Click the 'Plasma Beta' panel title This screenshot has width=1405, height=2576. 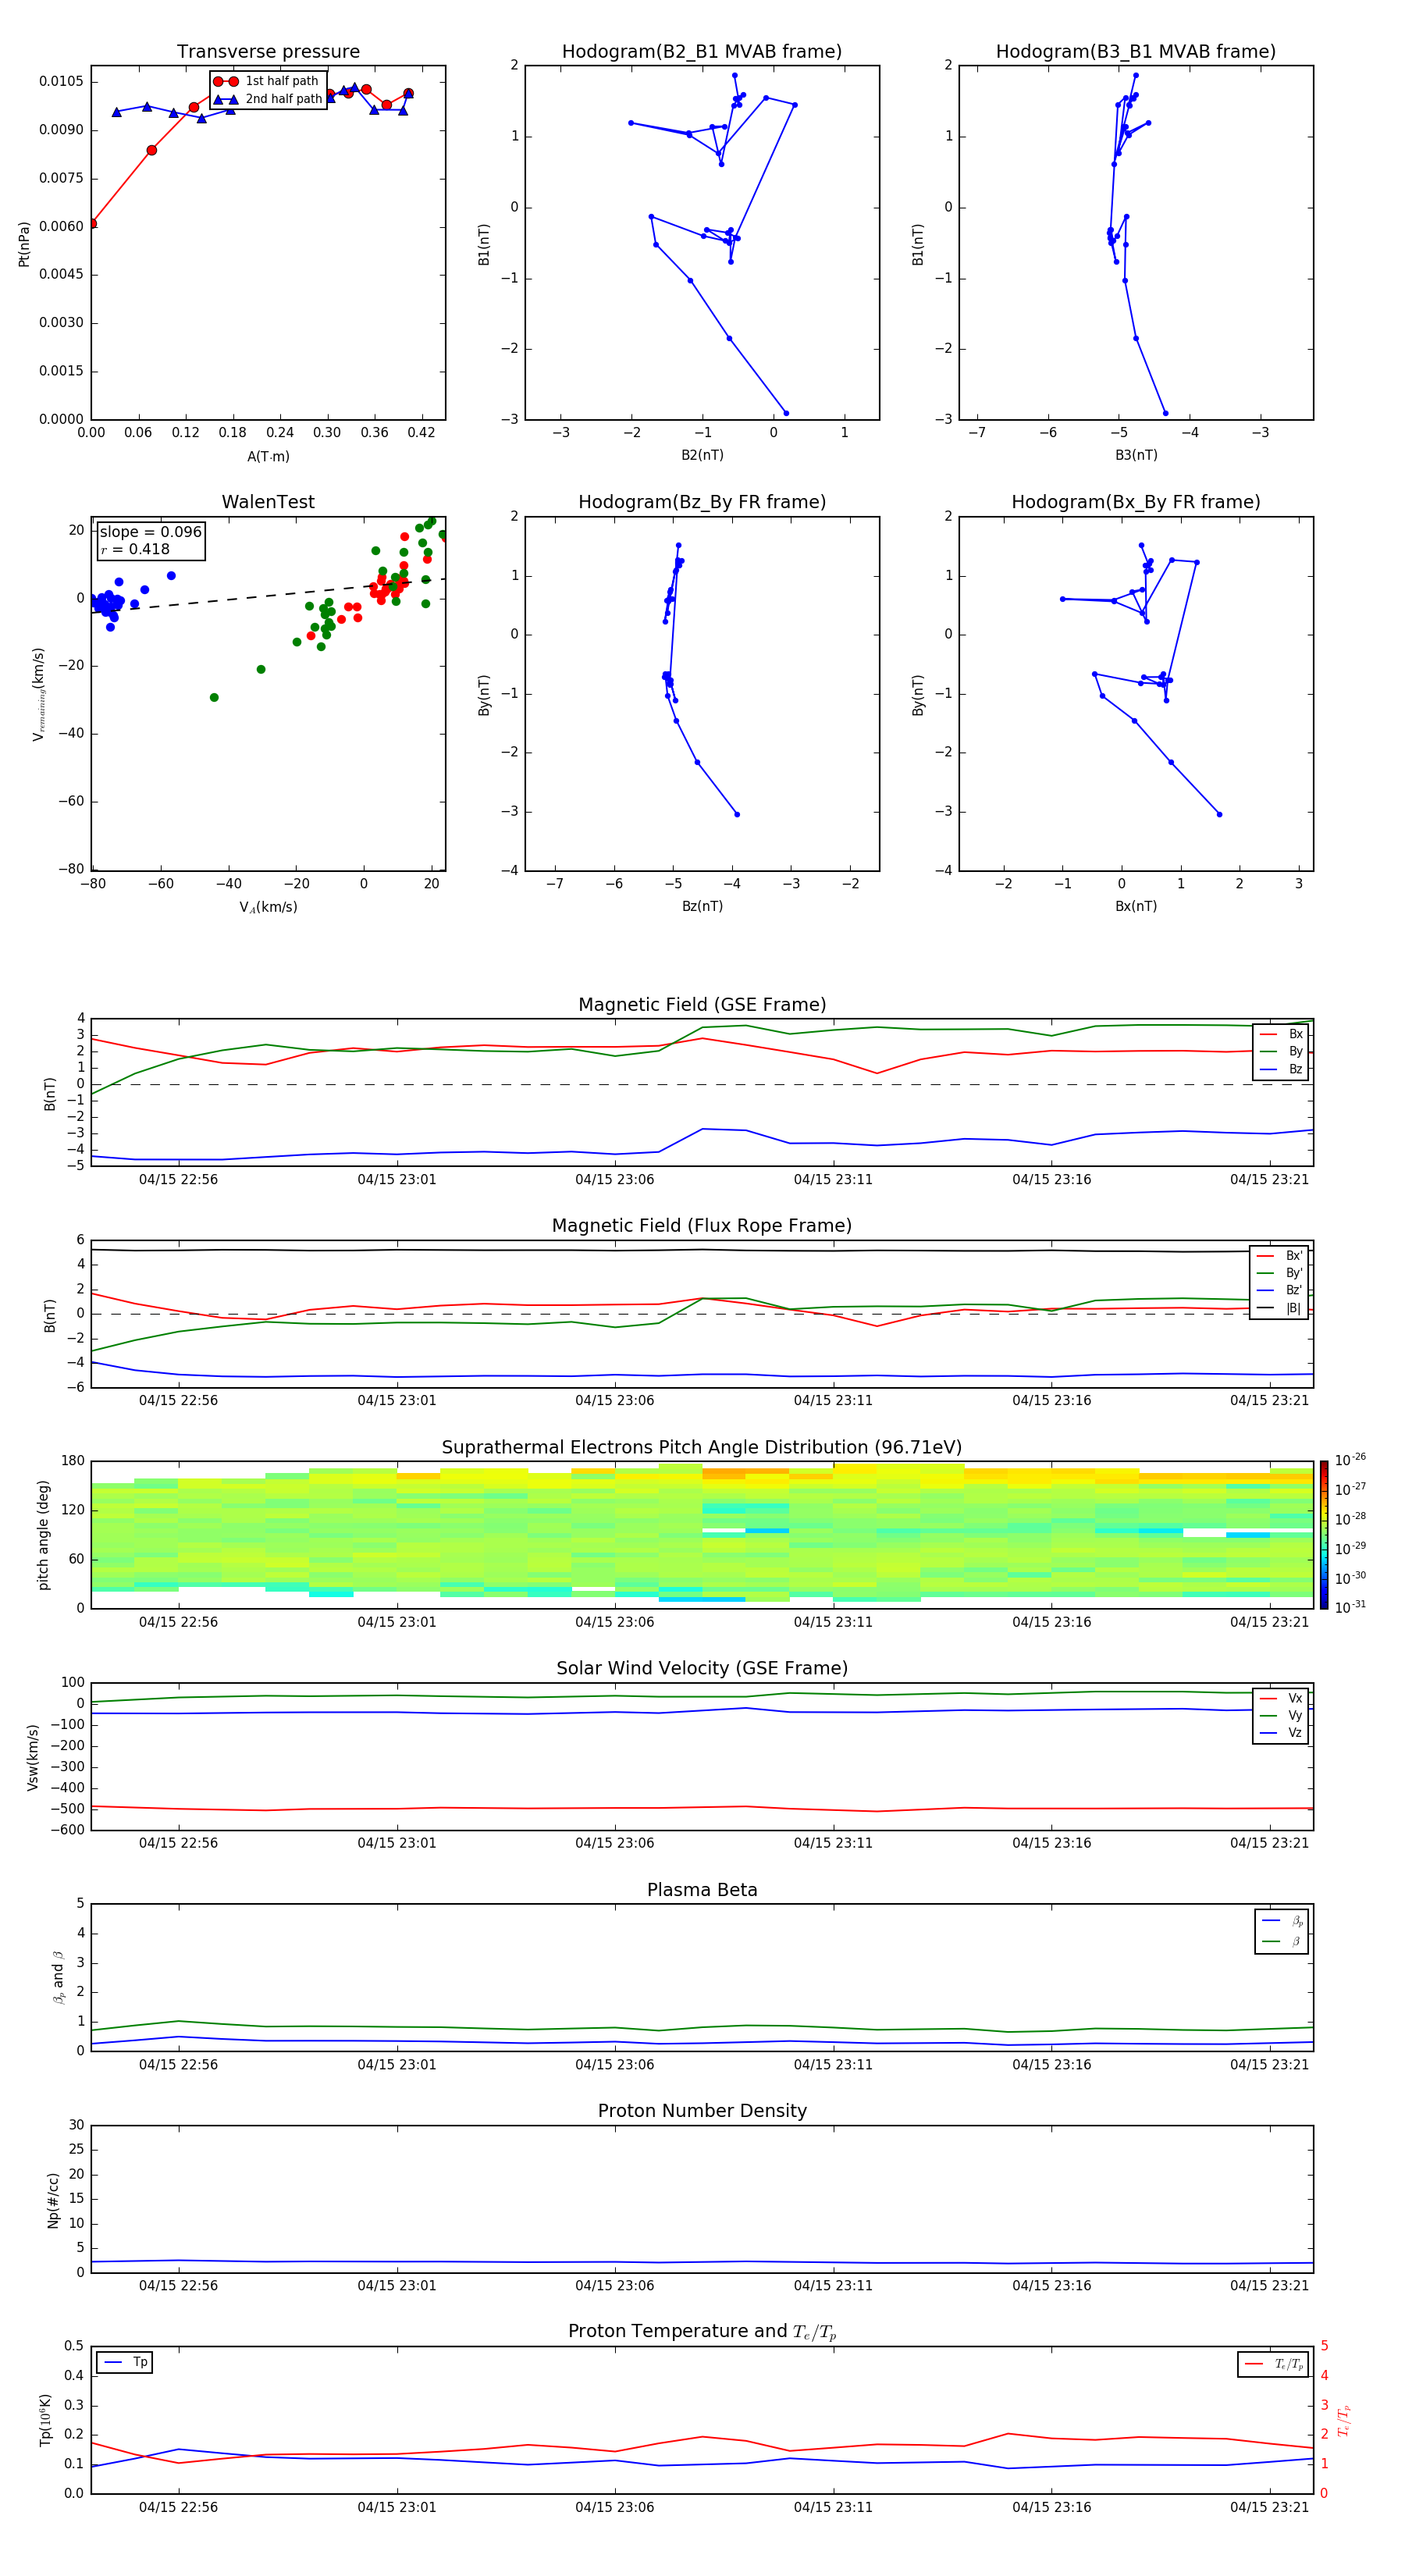pyautogui.click(x=702, y=1890)
